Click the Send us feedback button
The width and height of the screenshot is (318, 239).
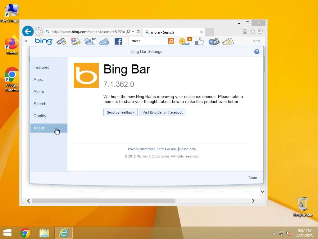click(120, 112)
